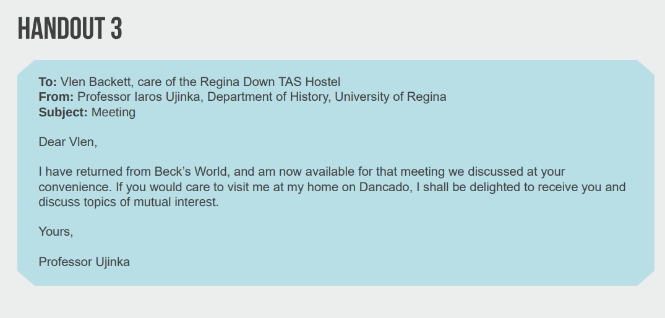Click the bold To: label
This screenshot has width=665, height=318.
click(x=48, y=82)
